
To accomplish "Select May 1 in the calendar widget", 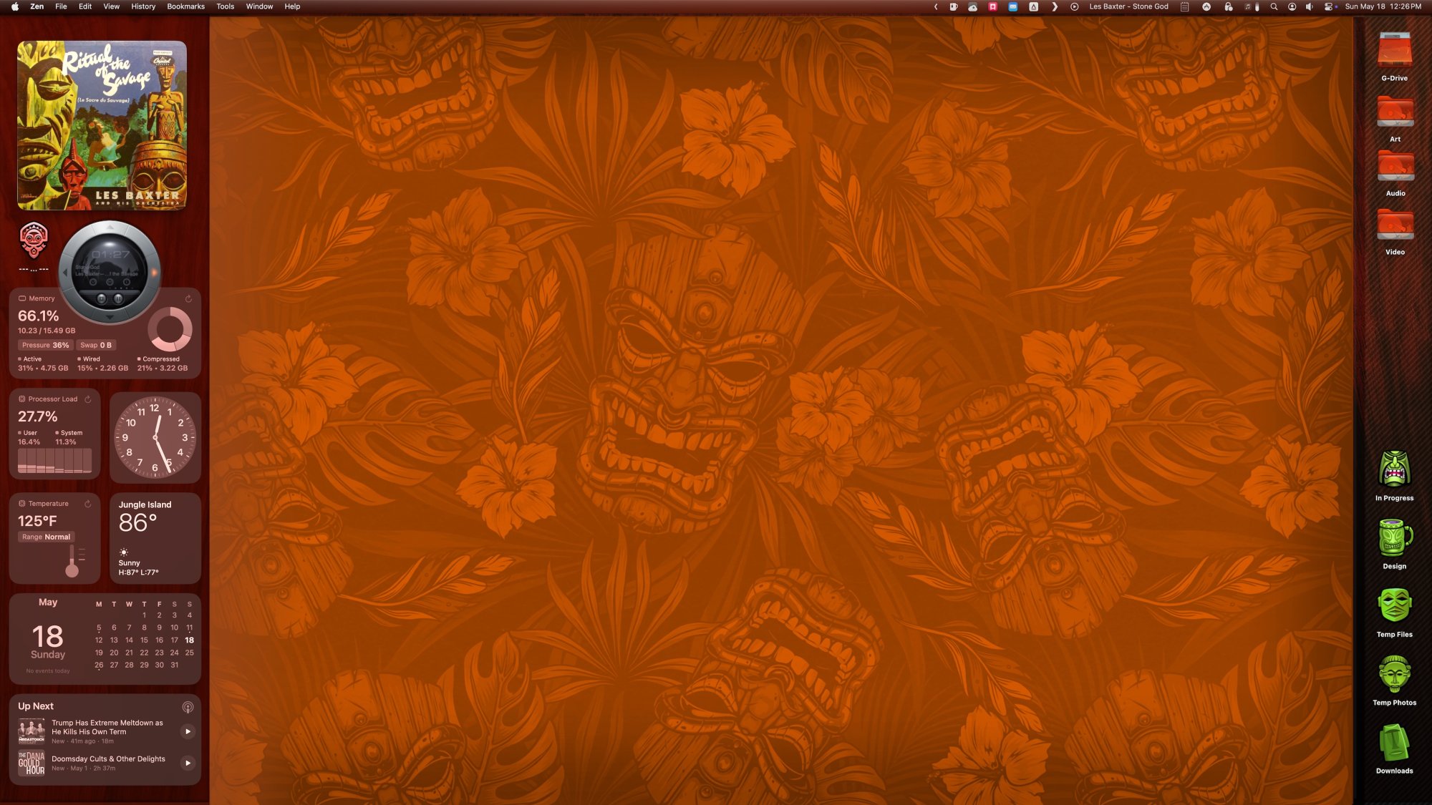I will tap(144, 615).
